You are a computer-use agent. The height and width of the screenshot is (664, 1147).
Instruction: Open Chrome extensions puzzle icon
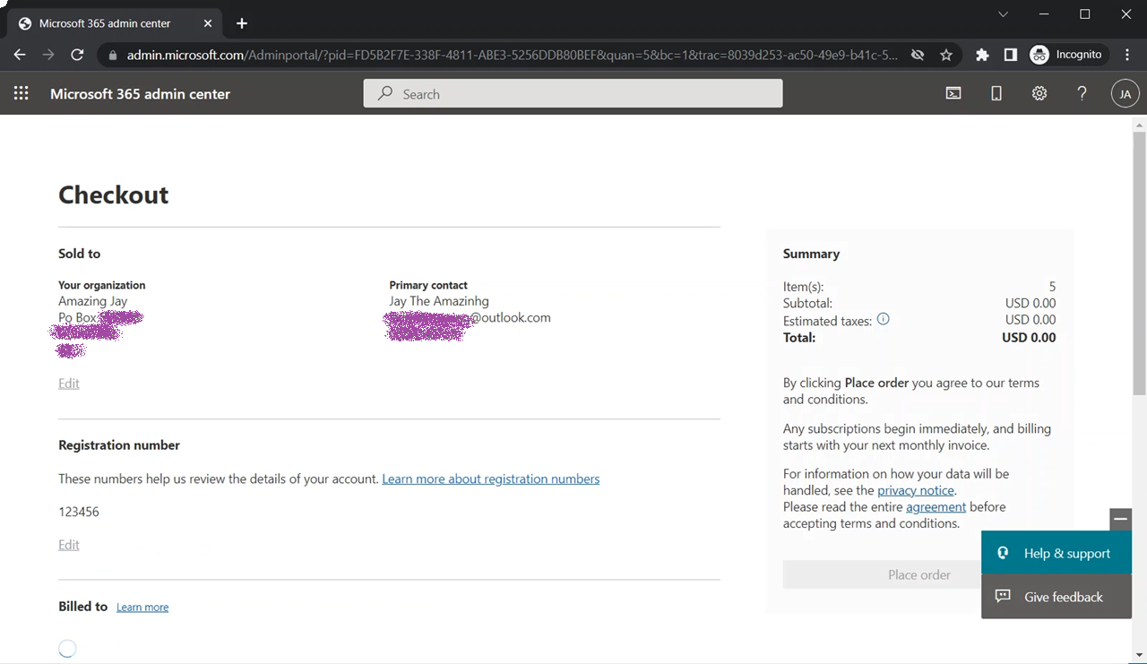(x=982, y=55)
